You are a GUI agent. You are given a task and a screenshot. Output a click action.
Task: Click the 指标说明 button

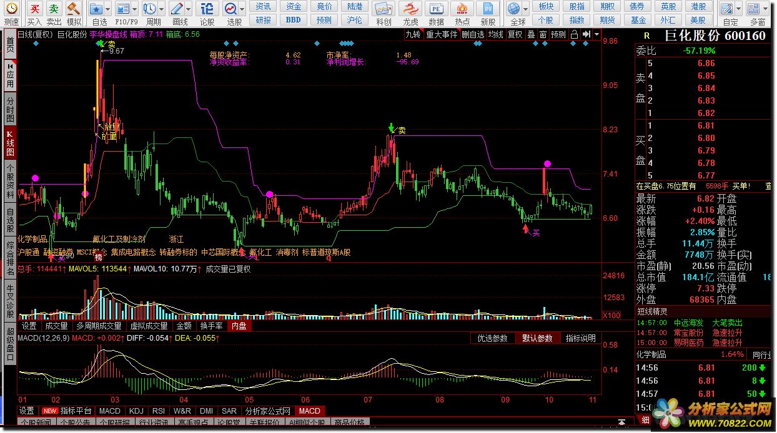pyautogui.click(x=581, y=338)
